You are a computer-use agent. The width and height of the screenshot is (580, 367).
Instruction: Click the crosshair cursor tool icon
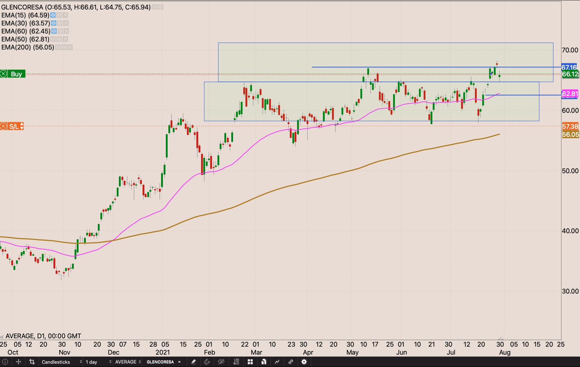coord(19,362)
